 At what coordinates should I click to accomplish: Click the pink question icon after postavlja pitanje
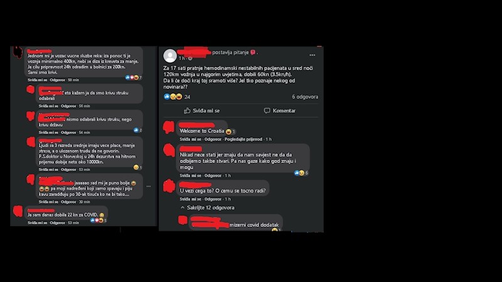click(253, 52)
